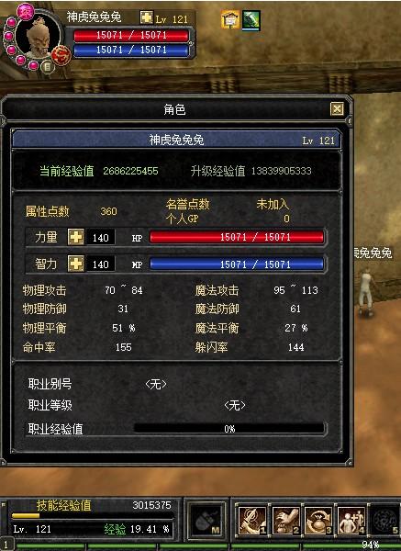Screen dimensions: 401x551
Task: Close the 角色 character window
Action: (337, 109)
